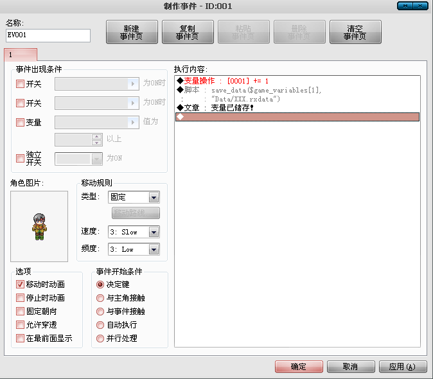Select event page tab 1

click(x=21, y=55)
